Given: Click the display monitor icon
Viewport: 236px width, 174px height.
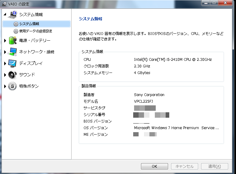Looking at the screenshot, I should [x=12, y=63].
